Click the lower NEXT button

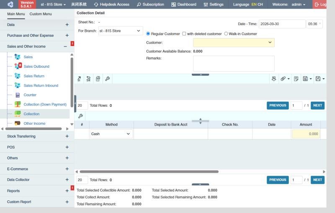(317, 180)
